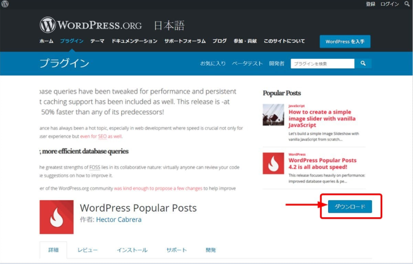
Task: Click the WordPress.org header logo
Action: pyautogui.click(x=91, y=25)
